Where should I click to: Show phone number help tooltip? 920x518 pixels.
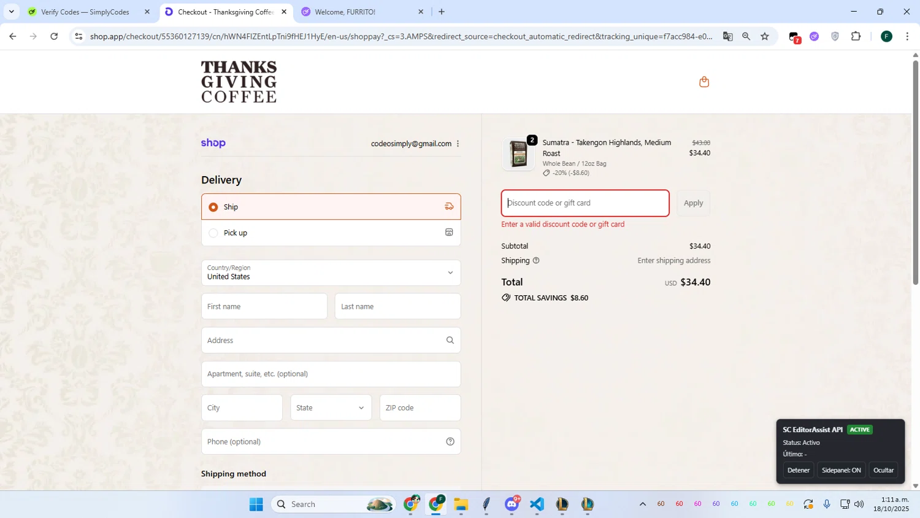point(450,441)
